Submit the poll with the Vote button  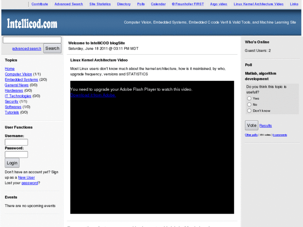point(252,125)
